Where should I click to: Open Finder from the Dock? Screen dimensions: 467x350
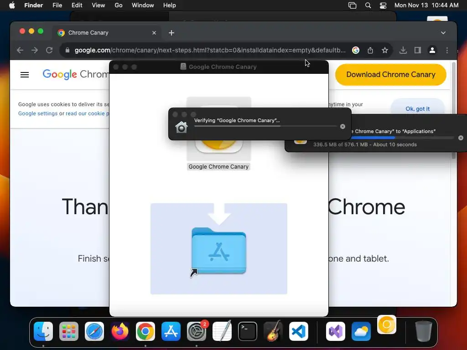[x=43, y=331]
